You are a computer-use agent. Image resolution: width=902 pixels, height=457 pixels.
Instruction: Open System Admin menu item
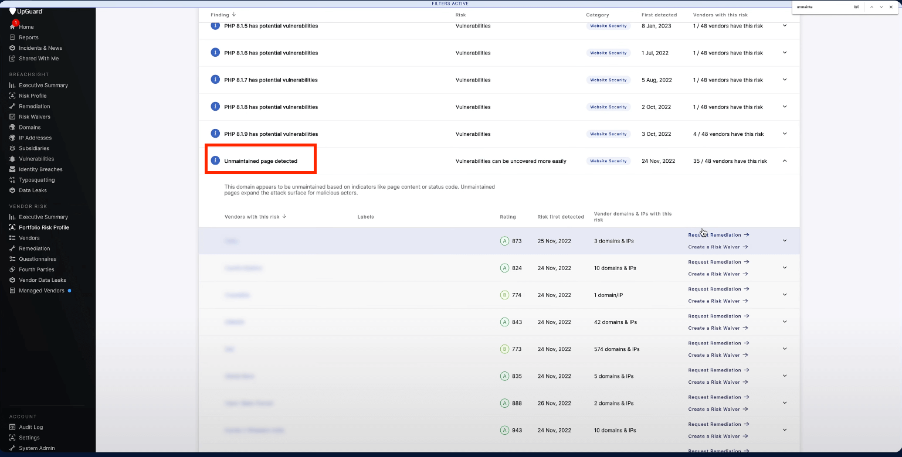point(37,449)
